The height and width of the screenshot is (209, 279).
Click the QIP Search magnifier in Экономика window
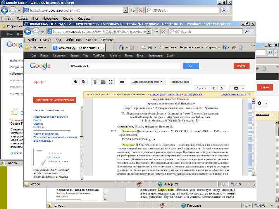246,31
